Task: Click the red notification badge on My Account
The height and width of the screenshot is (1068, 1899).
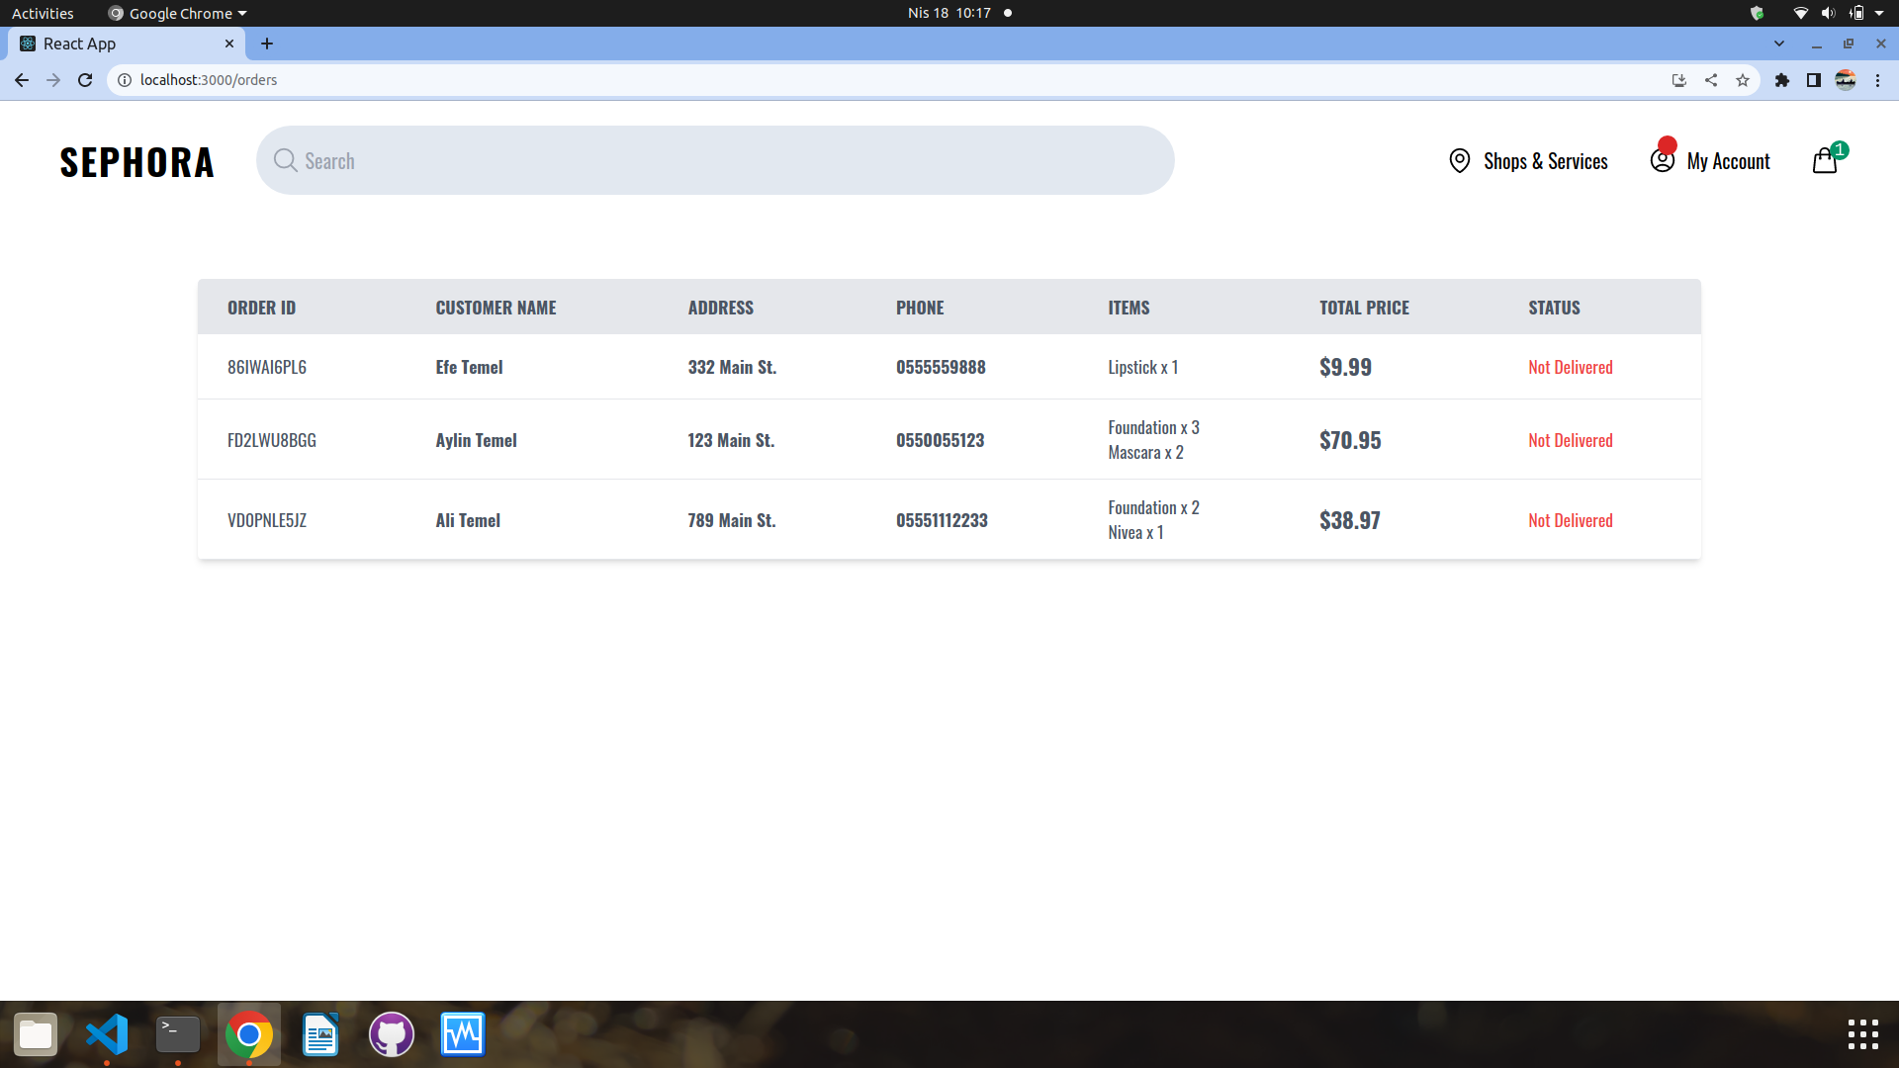Action: pos(1667,145)
